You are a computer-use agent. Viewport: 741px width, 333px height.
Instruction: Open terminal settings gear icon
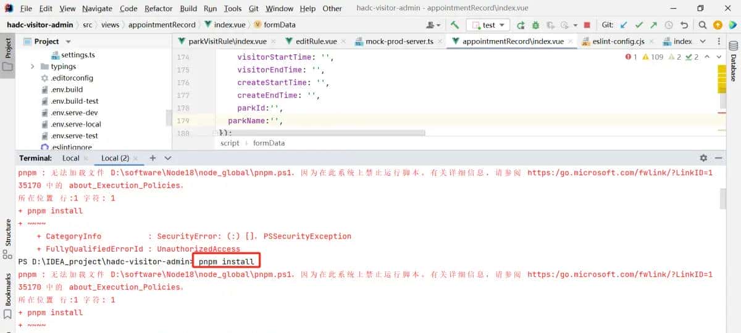(x=703, y=158)
